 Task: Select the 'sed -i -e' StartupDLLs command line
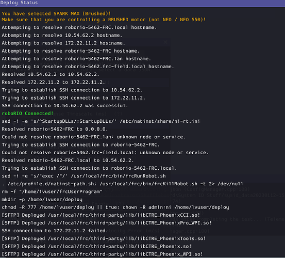click(x=100, y=121)
